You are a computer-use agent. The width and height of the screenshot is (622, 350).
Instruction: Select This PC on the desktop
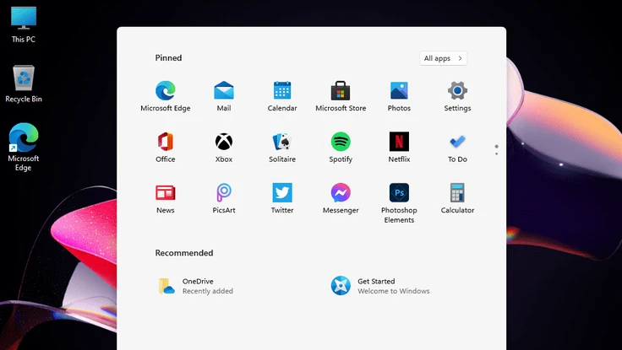[24, 24]
